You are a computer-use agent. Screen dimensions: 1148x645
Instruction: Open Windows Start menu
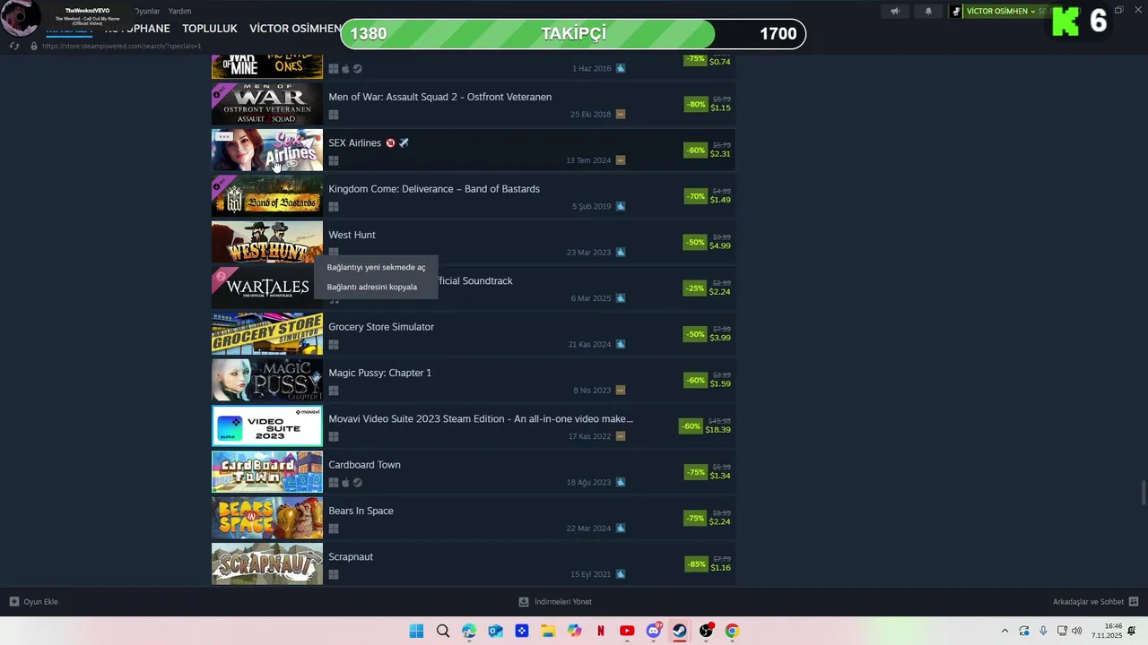coord(416,631)
